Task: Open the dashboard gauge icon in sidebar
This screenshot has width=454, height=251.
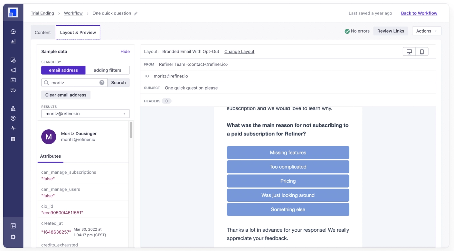Action: click(x=13, y=32)
